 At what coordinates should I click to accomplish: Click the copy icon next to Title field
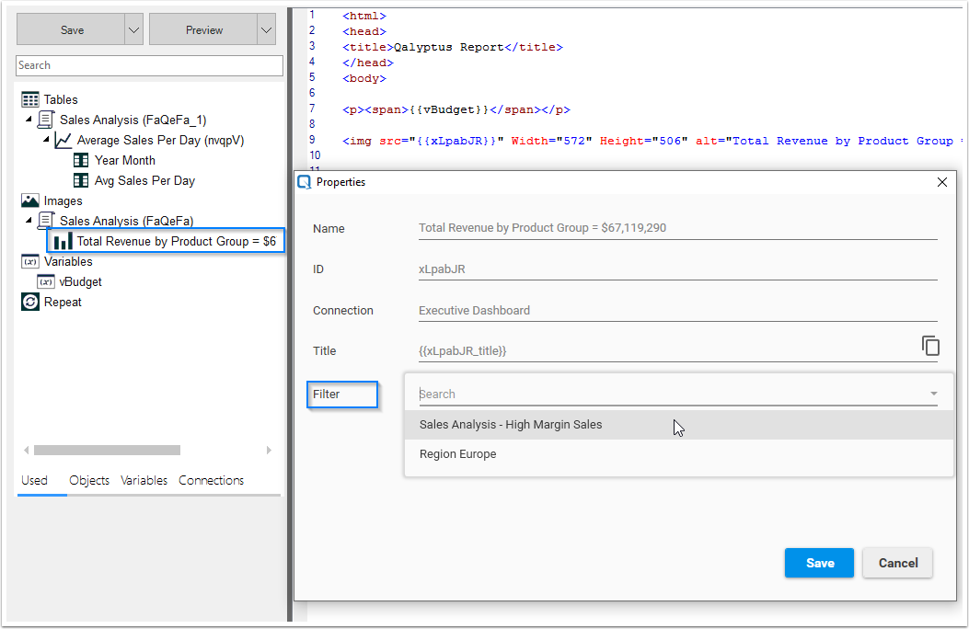[x=930, y=346]
